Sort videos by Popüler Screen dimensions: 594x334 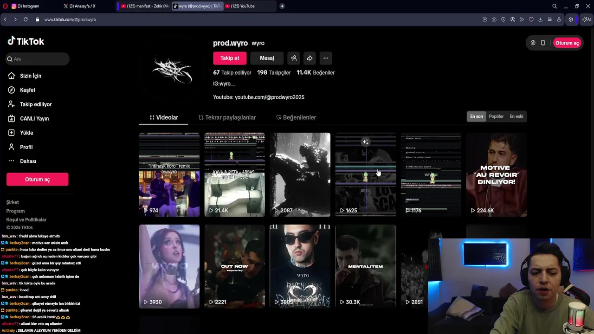496,116
